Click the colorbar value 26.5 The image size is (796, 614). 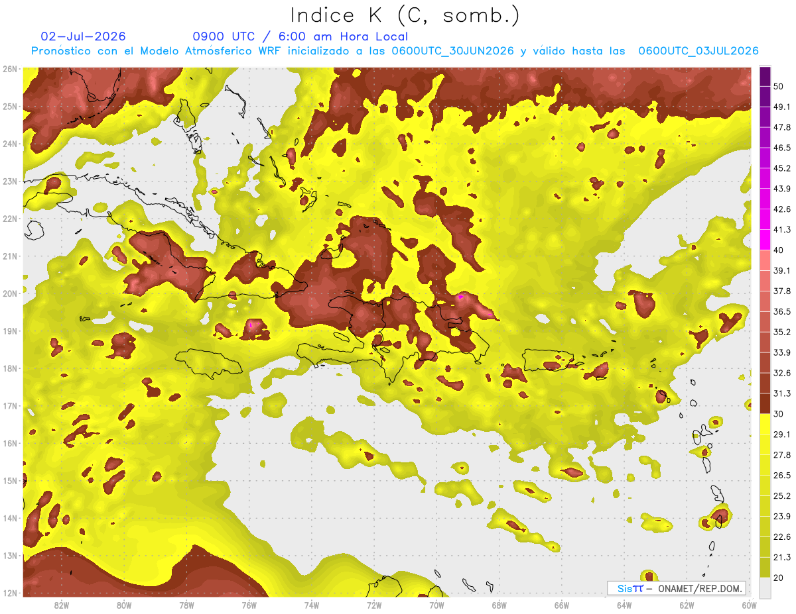click(782, 476)
